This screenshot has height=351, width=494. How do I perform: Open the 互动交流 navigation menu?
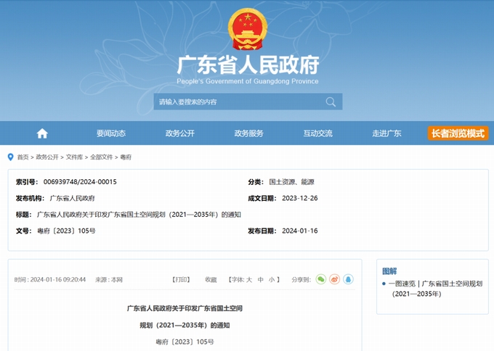[x=317, y=133]
